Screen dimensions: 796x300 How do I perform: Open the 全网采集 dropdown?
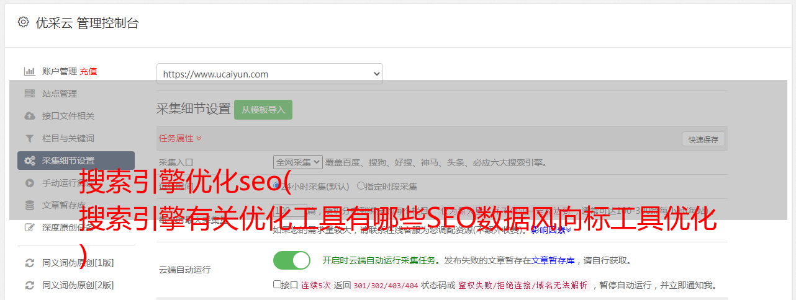click(298, 162)
